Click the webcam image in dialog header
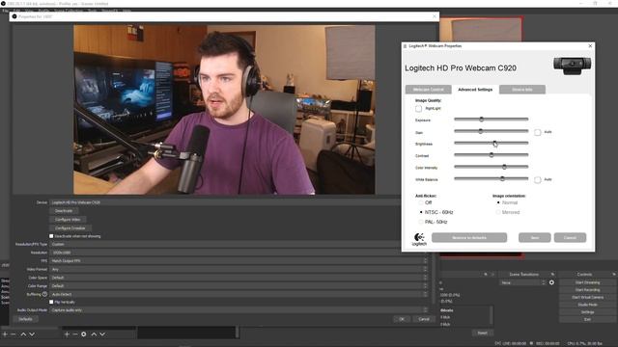Screen dimensions: 618x347 coord(572,66)
